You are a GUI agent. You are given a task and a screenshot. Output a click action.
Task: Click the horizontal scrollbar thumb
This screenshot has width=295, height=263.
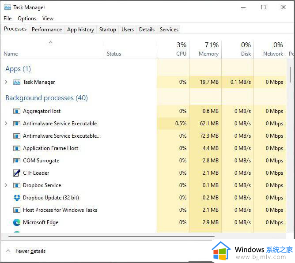[x=111, y=237]
